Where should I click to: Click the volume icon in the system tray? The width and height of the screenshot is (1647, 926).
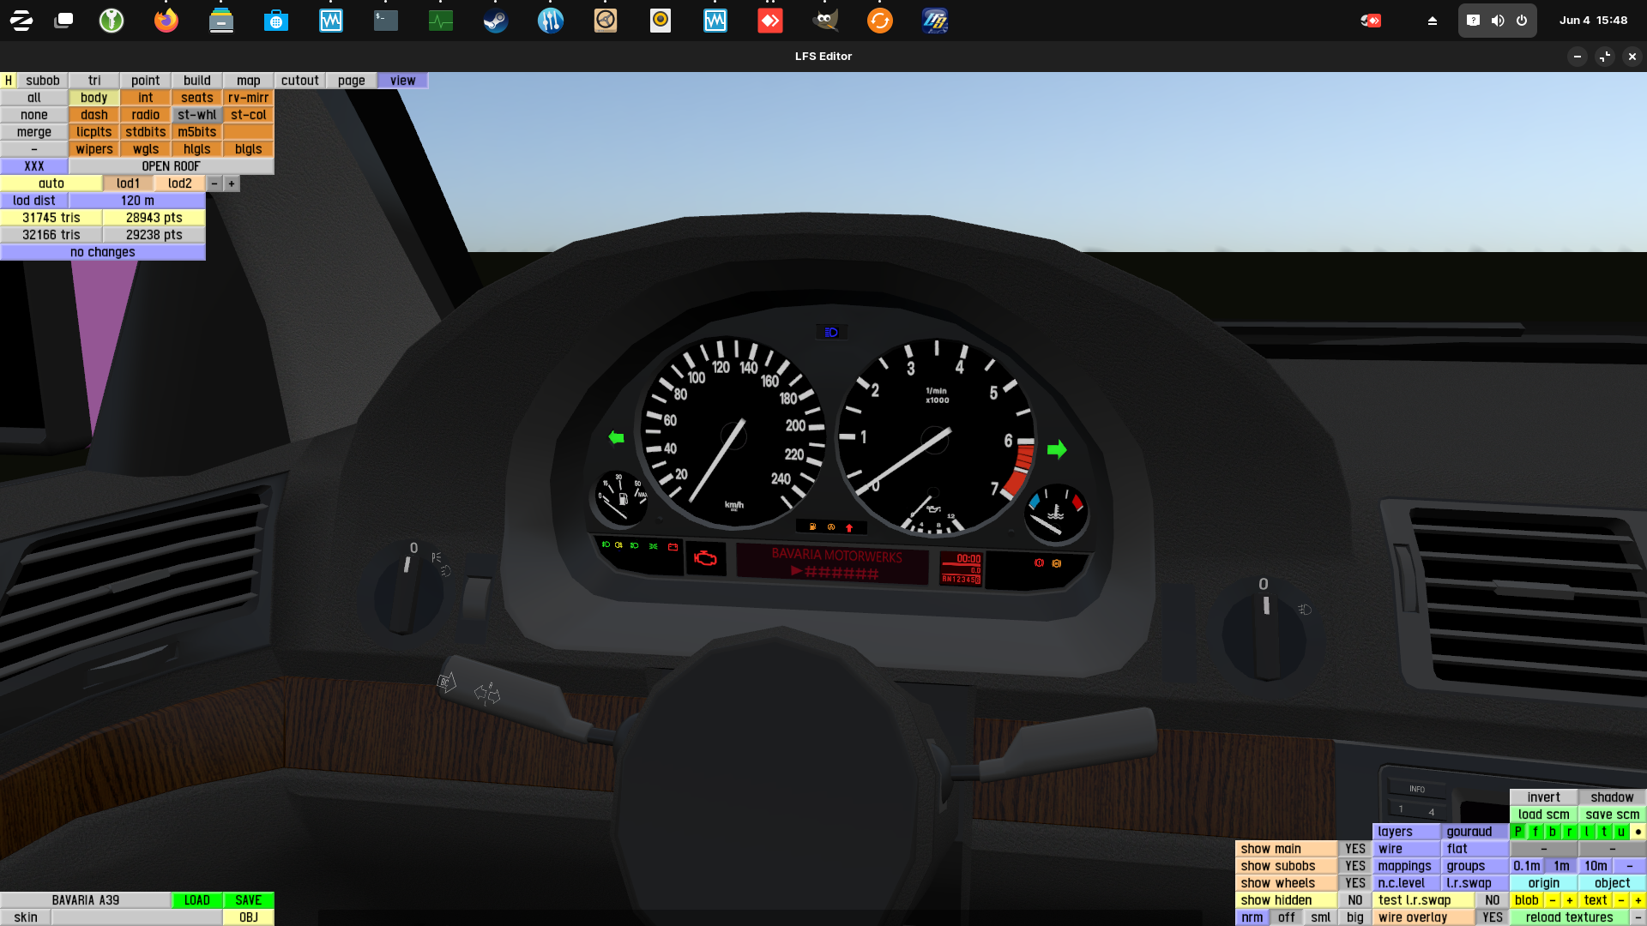click(x=1497, y=21)
